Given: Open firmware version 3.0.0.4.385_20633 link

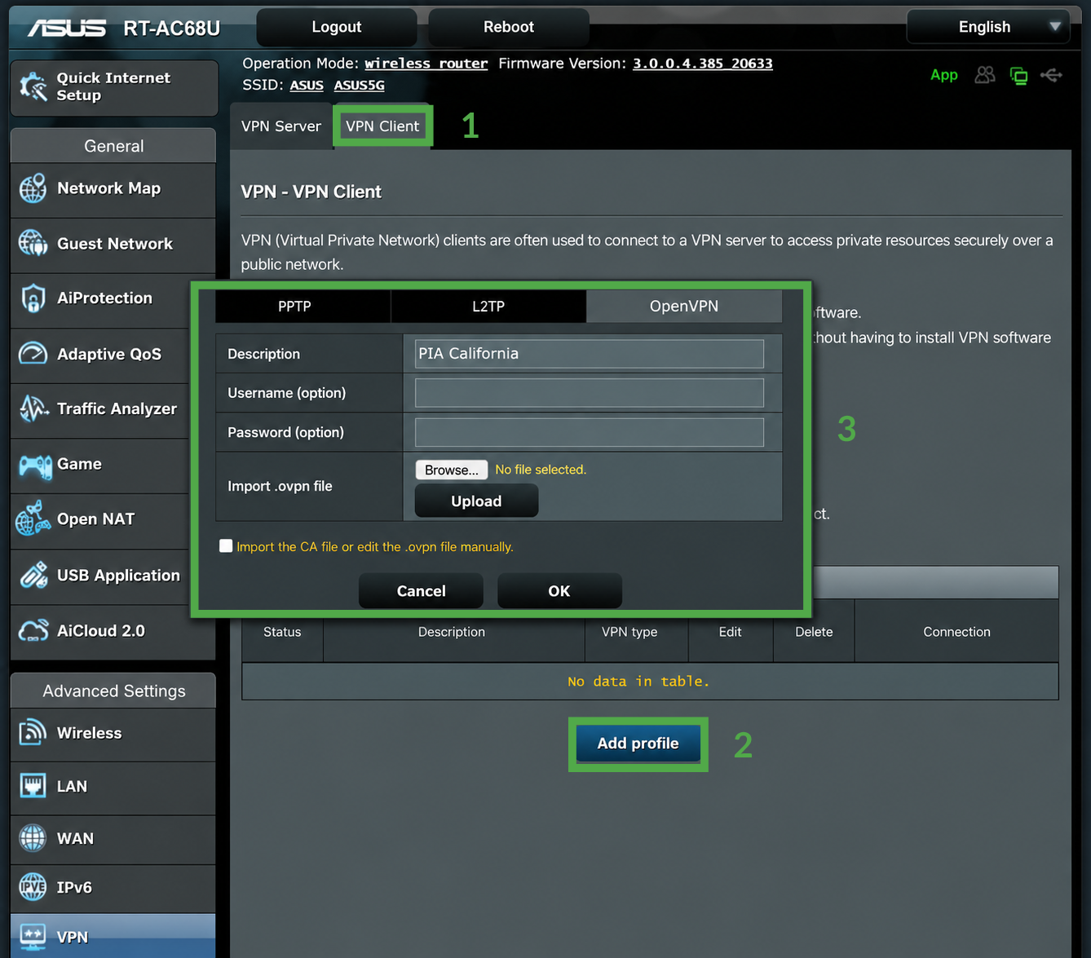Looking at the screenshot, I should pyautogui.click(x=702, y=64).
